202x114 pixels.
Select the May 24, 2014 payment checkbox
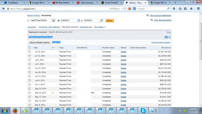pos(30,89)
